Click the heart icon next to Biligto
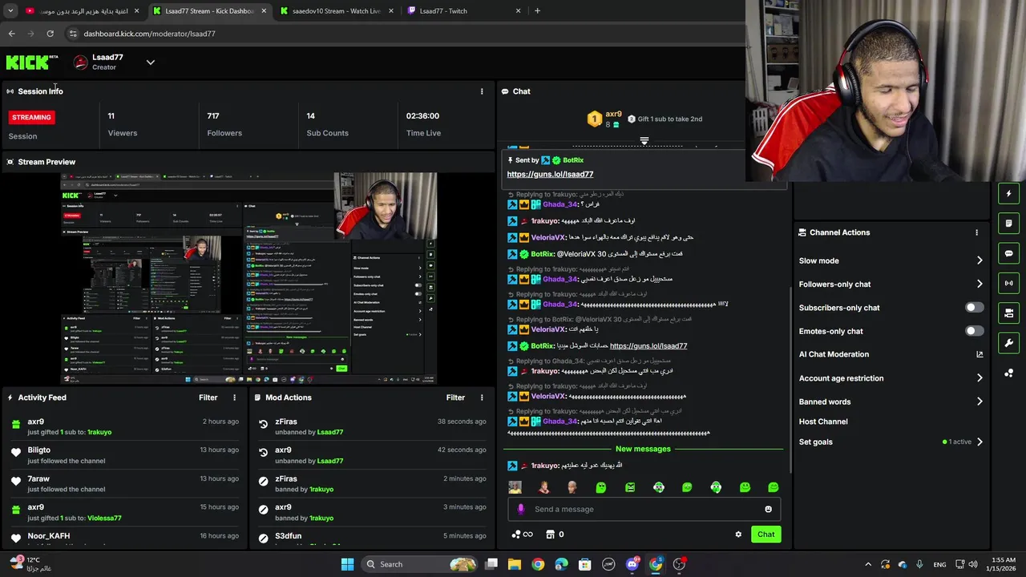 (x=16, y=453)
